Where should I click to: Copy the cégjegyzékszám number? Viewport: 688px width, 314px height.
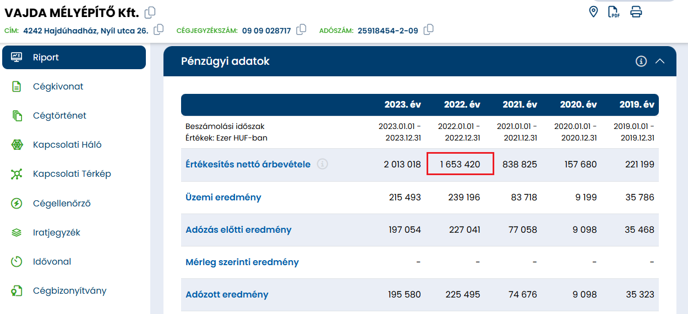(x=301, y=30)
